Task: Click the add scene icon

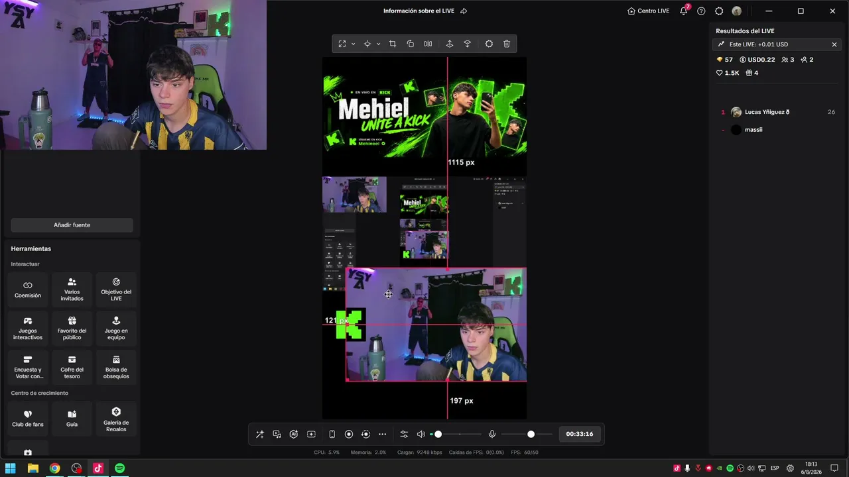Action: (x=311, y=434)
